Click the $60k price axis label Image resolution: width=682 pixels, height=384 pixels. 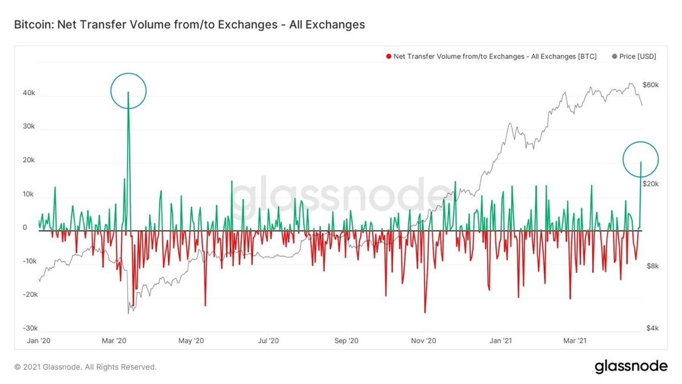point(651,85)
